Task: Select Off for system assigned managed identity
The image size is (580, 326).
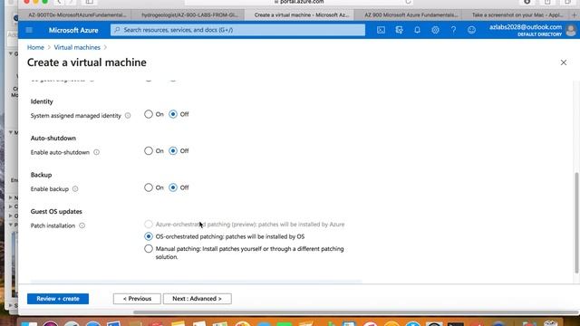Action: point(173,114)
